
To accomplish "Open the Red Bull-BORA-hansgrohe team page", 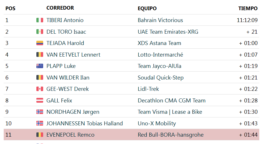I will point(170,135).
